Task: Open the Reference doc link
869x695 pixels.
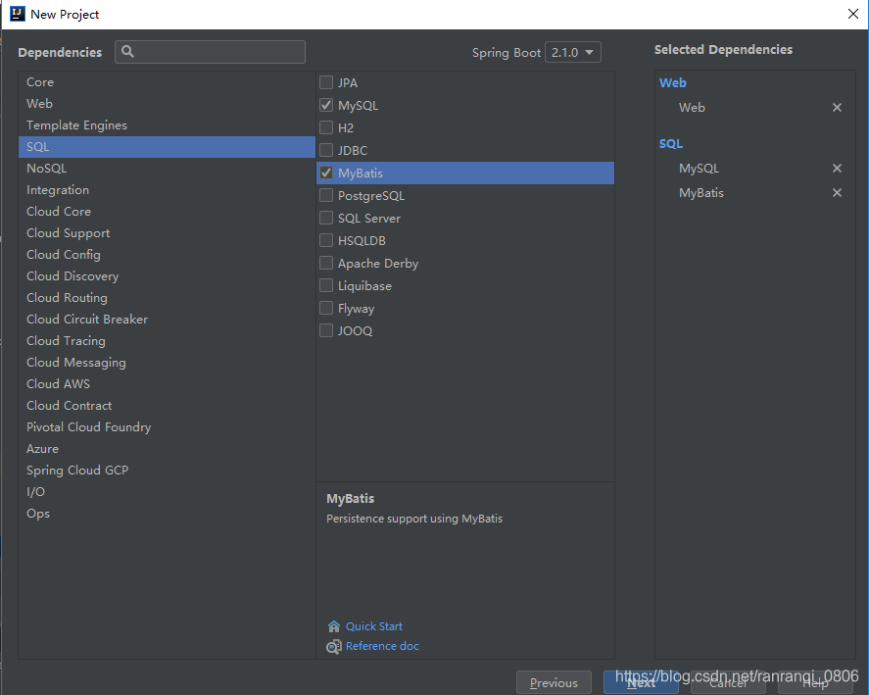Action: point(382,646)
